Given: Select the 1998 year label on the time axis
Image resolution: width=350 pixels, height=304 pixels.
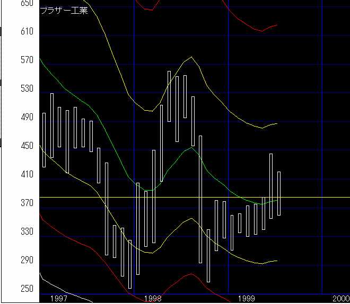Looking at the screenshot, I should pos(153,299).
